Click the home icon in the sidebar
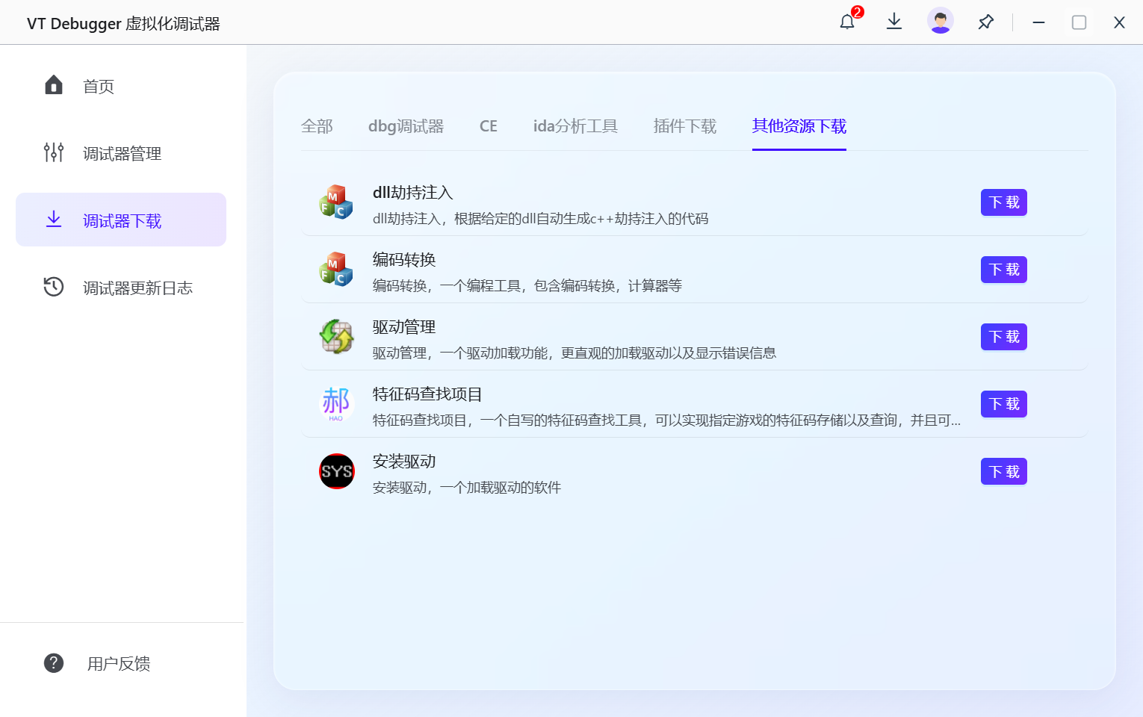This screenshot has width=1143, height=717. coord(54,85)
